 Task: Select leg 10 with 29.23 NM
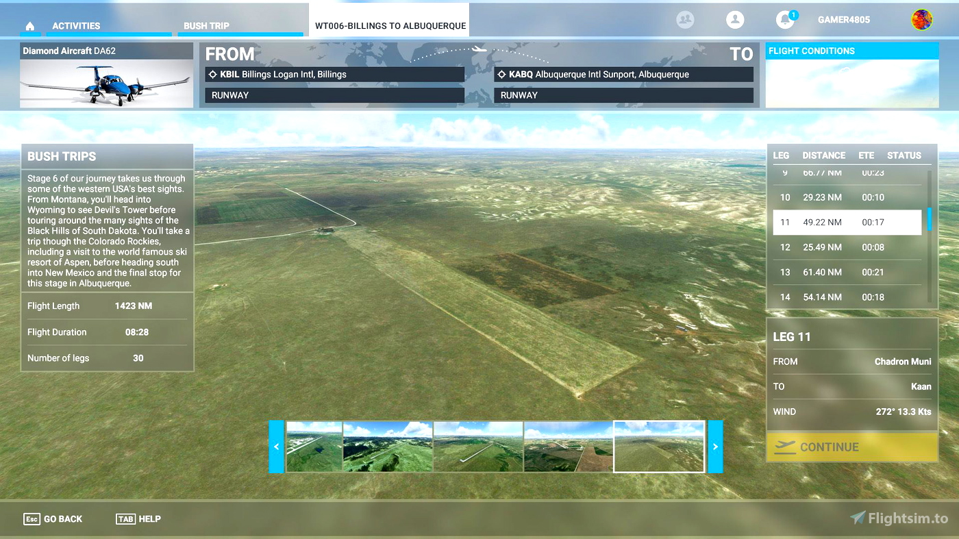847,197
